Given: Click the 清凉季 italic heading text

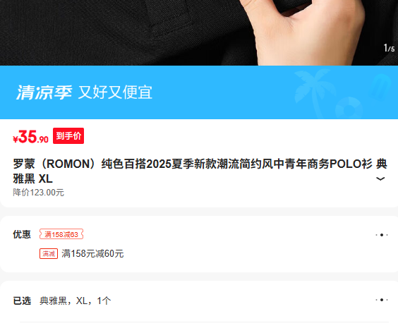Looking at the screenshot, I should coord(44,92).
